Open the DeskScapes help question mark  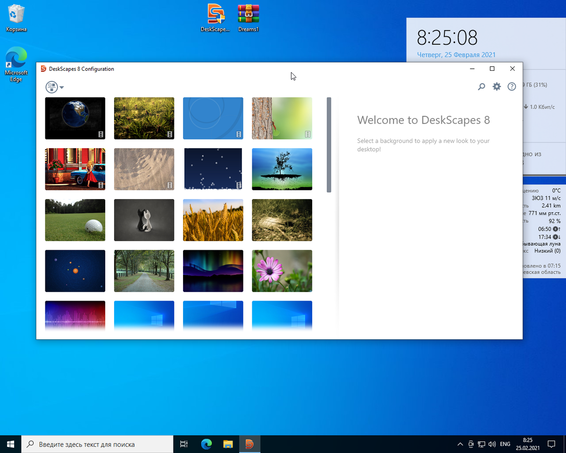(x=512, y=87)
